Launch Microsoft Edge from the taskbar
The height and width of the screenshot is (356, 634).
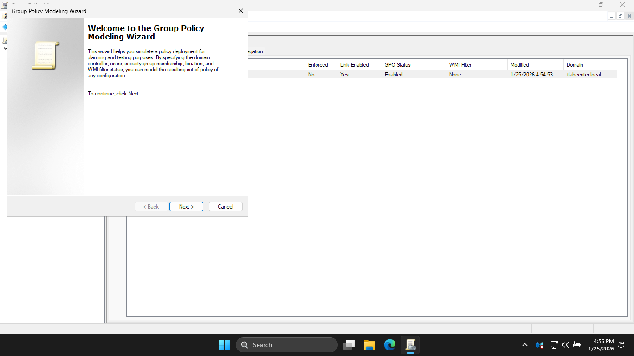coord(390,345)
